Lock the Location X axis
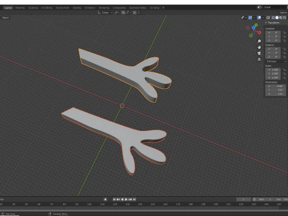Screen dimensions: 288x216 click(284, 32)
